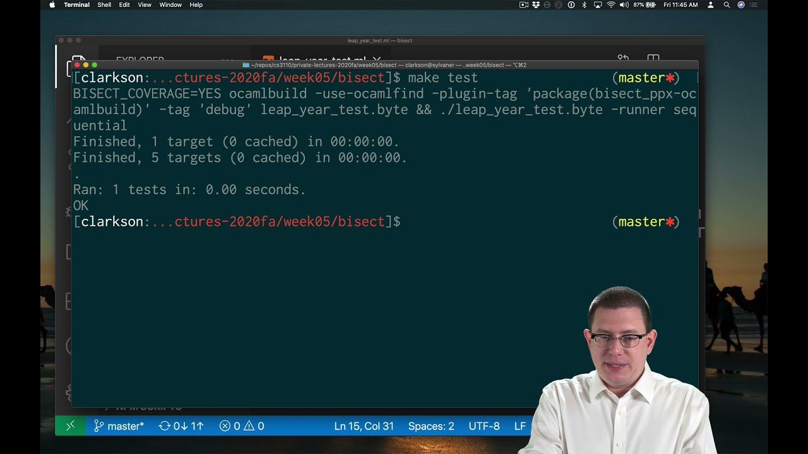Viewport: 808px width, 454px height.
Task: Open the Edit menu
Action: (x=124, y=4)
